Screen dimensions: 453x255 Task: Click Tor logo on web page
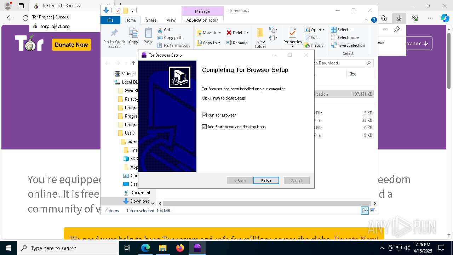click(x=29, y=43)
